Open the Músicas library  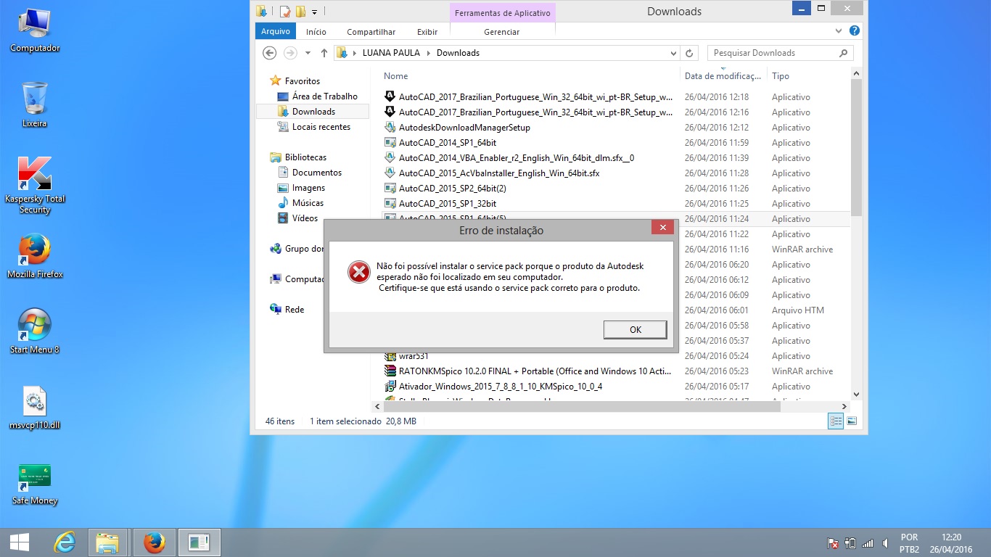pyautogui.click(x=300, y=203)
